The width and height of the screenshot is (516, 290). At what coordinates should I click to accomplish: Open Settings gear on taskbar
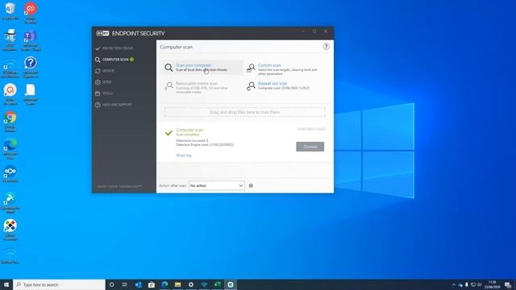[x=191, y=284]
